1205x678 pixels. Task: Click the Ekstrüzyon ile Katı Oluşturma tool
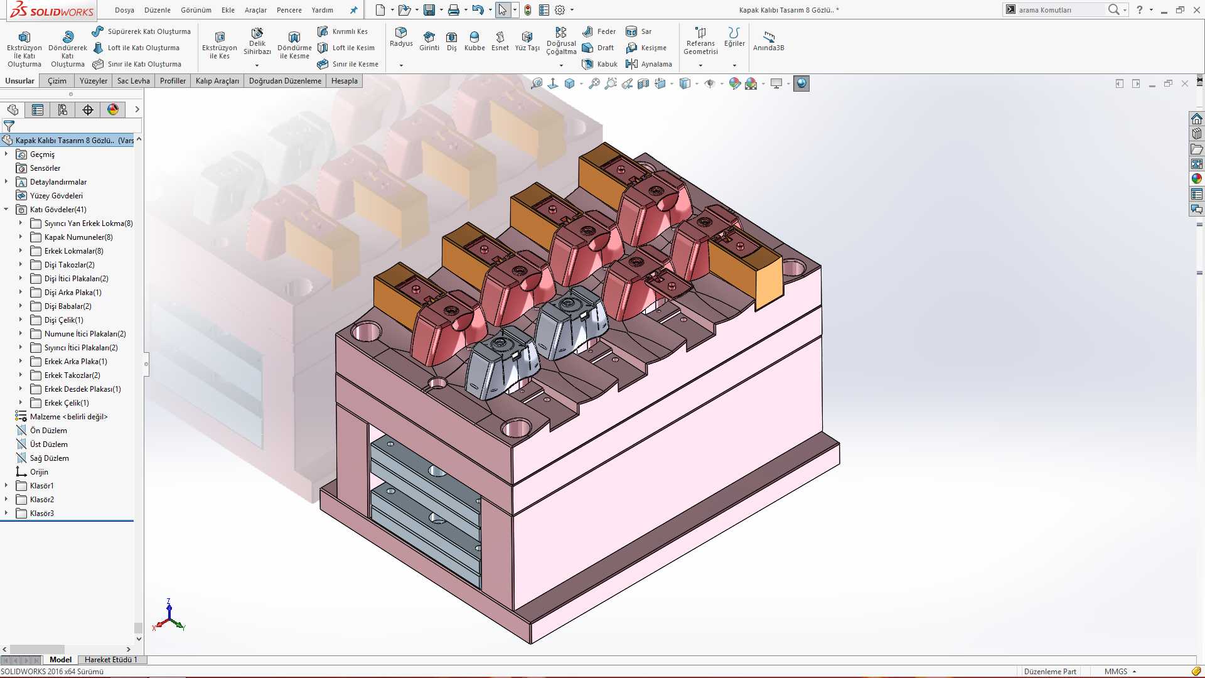[24, 49]
